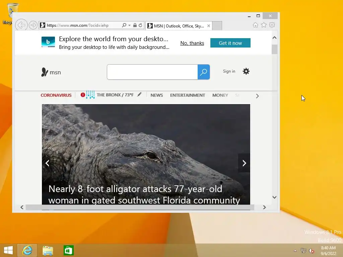Show hidden tray icons arrow
Viewport: 343px width, 257px height.
coord(295,251)
